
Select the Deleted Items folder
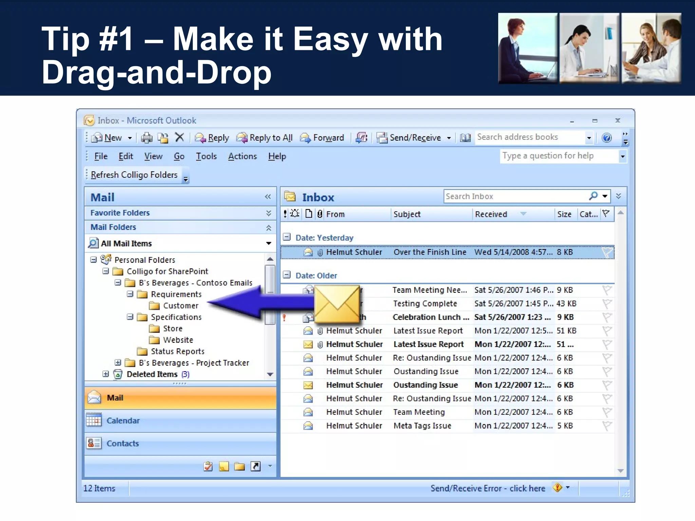(x=152, y=374)
